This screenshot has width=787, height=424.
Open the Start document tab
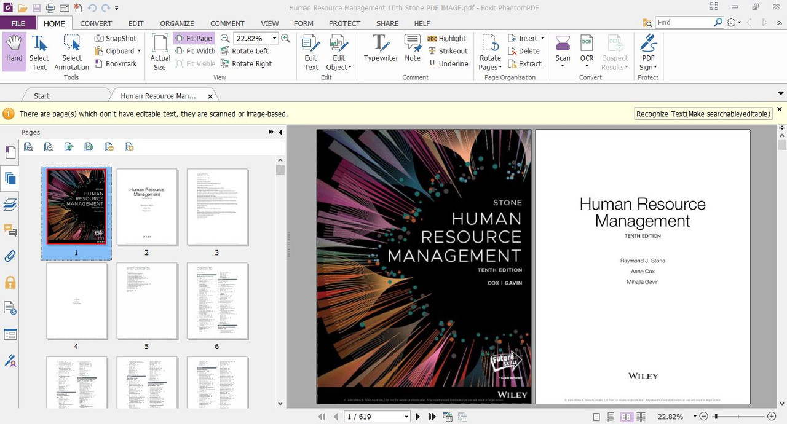(x=42, y=96)
